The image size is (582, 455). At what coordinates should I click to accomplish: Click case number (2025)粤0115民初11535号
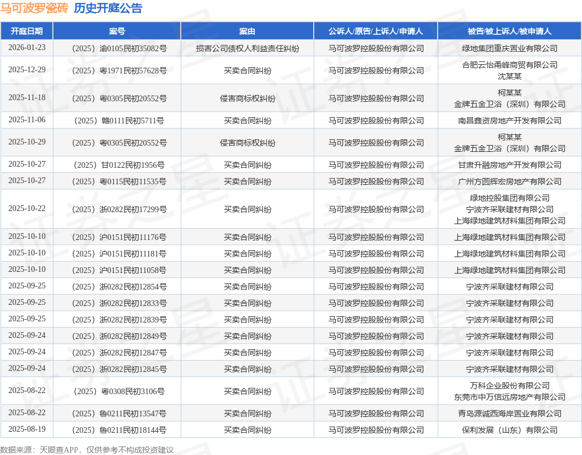[x=119, y=181]
